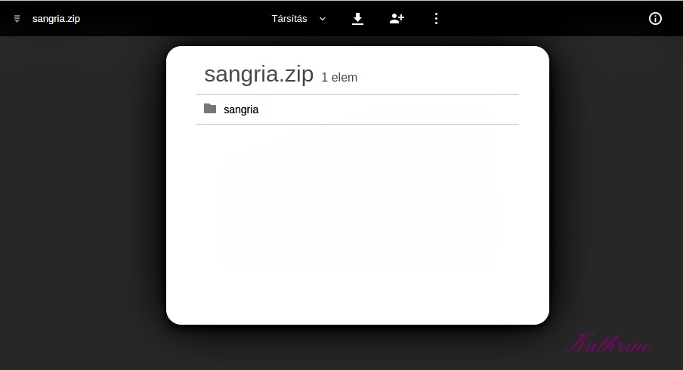The height and width of the screenshot is (370, 683).
Task: Open the sangria folder row
Action: (357, 109)
